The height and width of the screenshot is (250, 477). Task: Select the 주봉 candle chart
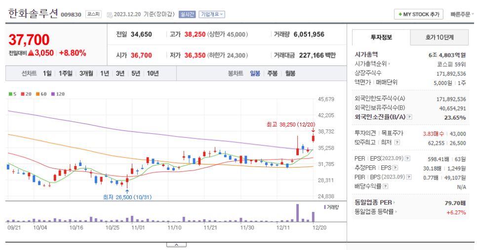click(272, 74)
